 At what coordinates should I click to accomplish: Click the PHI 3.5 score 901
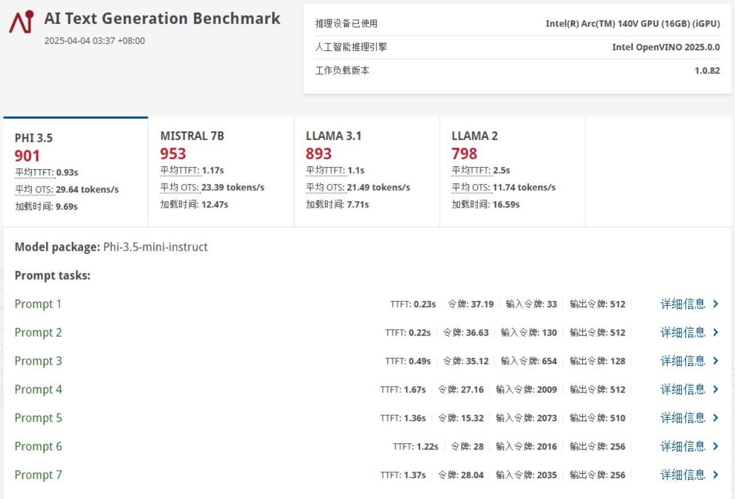[27, 156]
